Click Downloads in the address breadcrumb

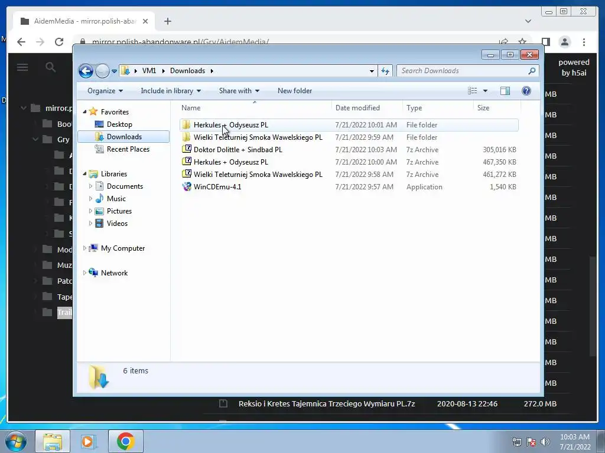187,71
